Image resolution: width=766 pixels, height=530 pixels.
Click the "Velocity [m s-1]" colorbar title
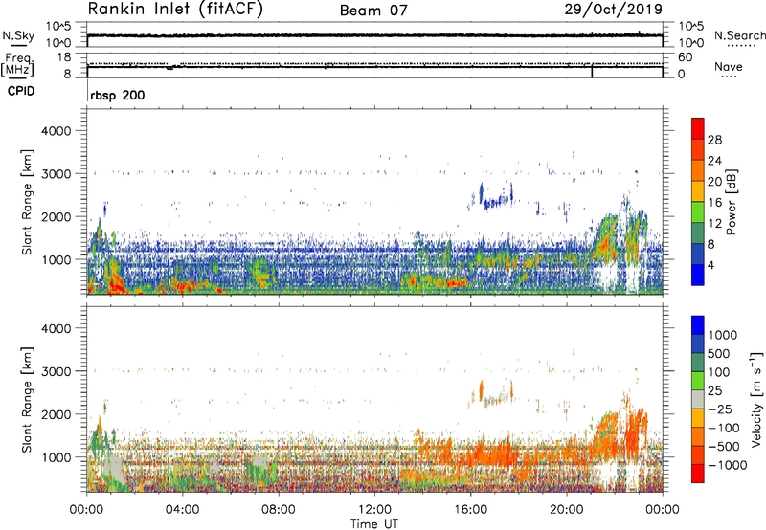coord(756,398)
